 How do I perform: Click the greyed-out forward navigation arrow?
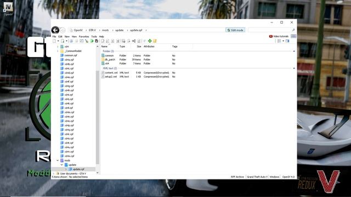[x=63, y=30]
